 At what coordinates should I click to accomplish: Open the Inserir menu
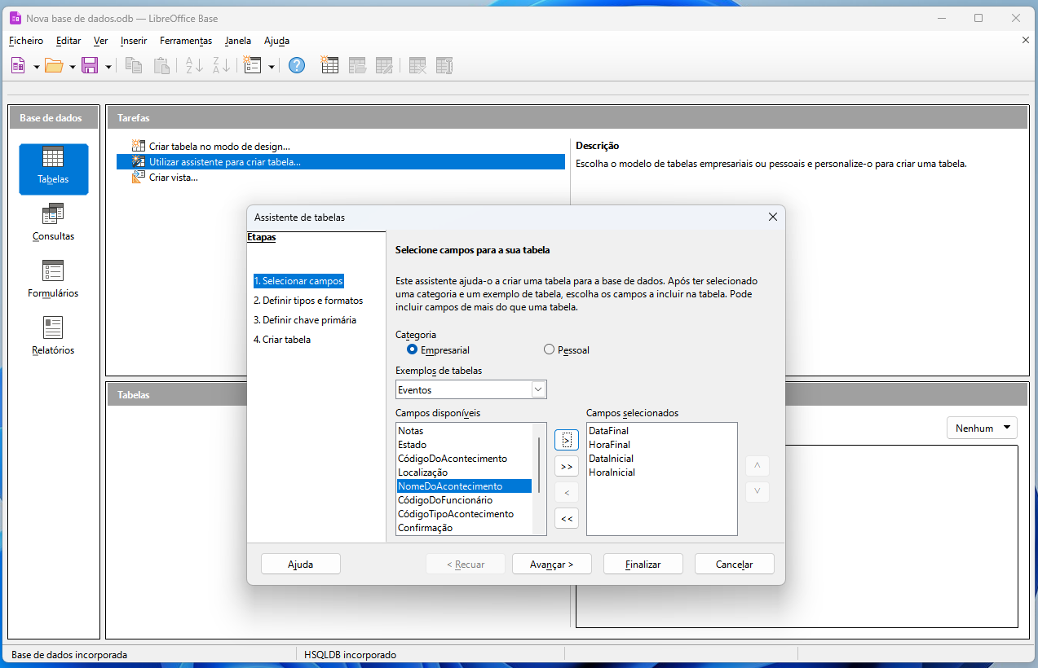(134, 41)
